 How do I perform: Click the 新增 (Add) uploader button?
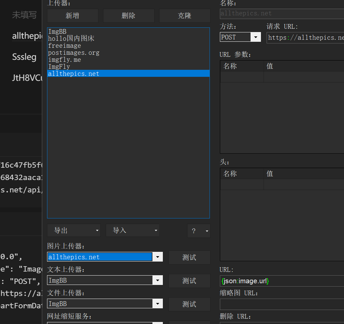[x=72, y=16]
